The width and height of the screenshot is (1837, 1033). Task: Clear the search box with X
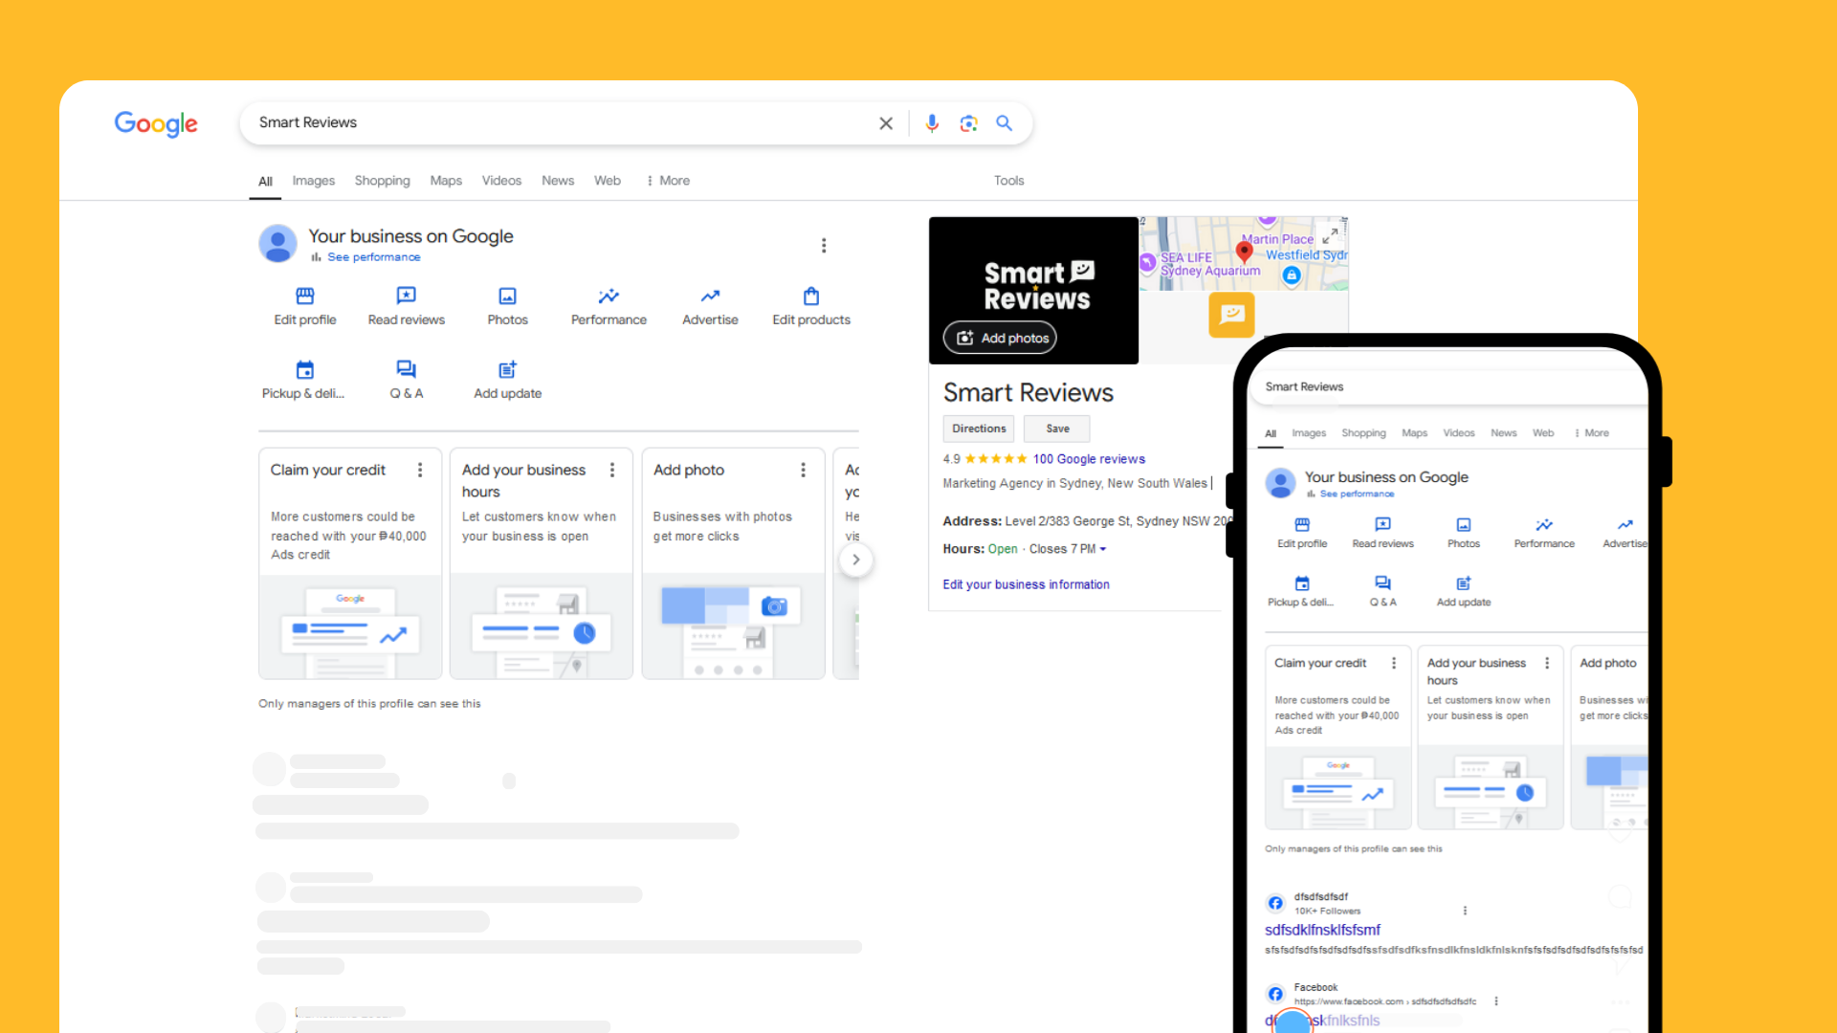[x=886, y=123]
